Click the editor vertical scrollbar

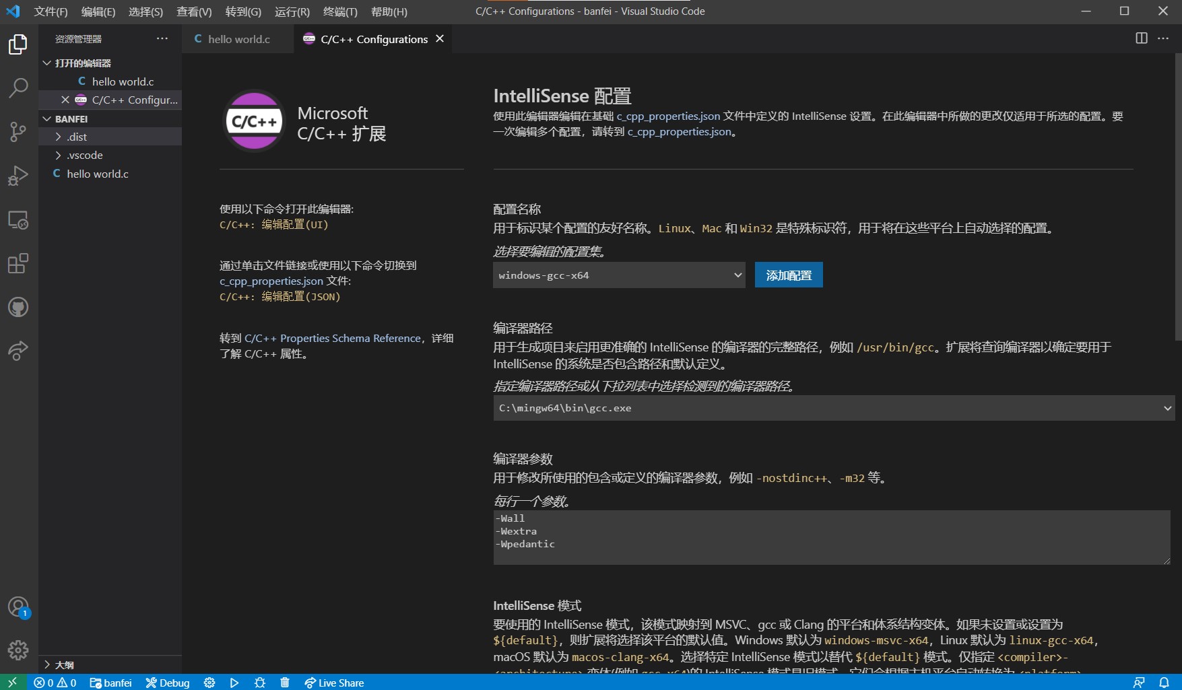point(1178,197)
